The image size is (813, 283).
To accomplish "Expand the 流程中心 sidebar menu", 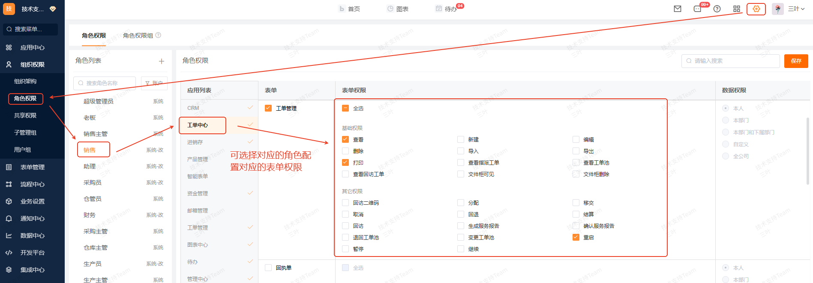I will tap(32, 184).
